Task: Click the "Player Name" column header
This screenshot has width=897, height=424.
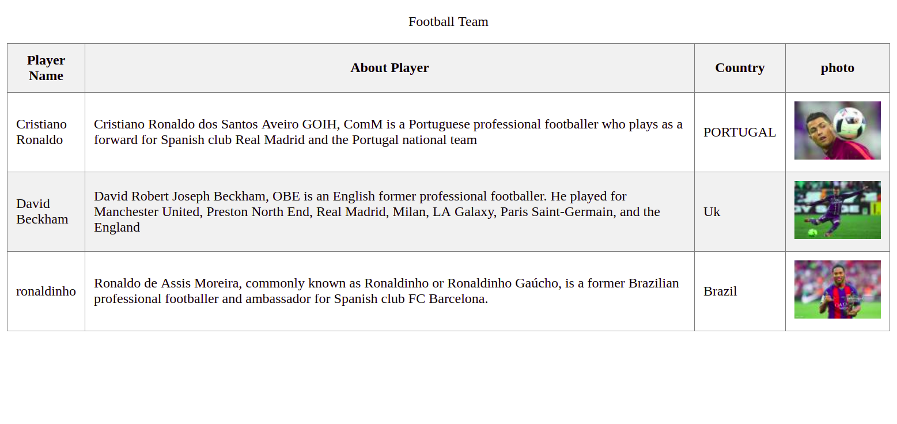Action: point(46,68)
